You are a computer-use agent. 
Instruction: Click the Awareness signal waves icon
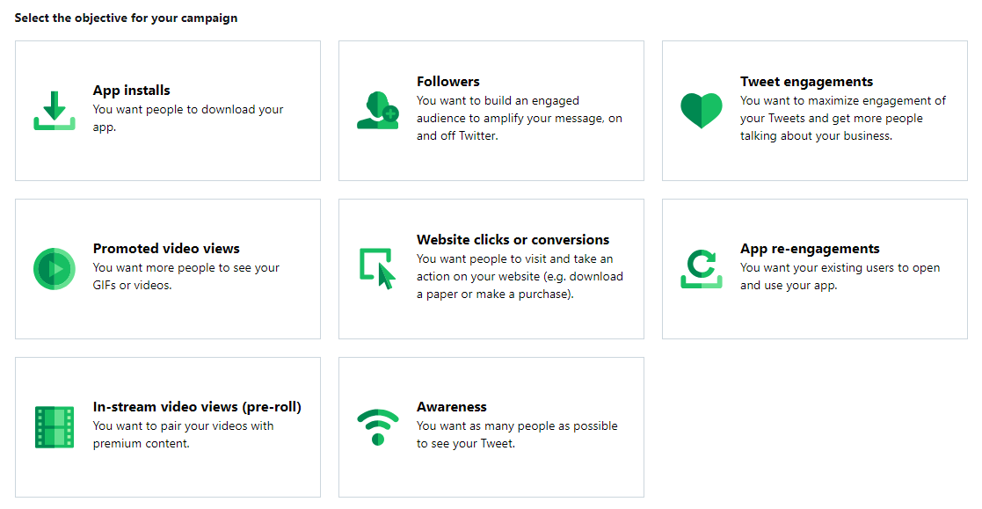click(x=378, y=426)
